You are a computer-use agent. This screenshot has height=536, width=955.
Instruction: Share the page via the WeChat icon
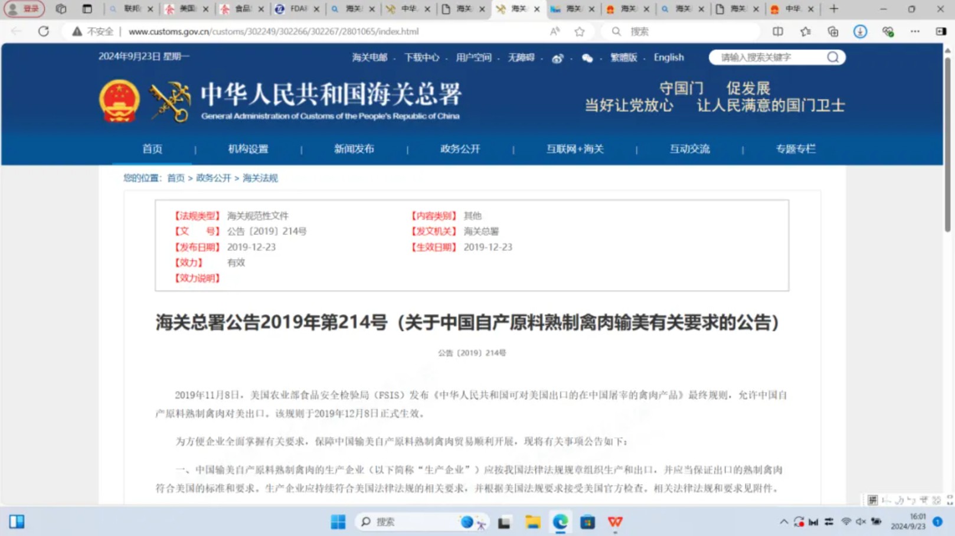pos(587,57)
